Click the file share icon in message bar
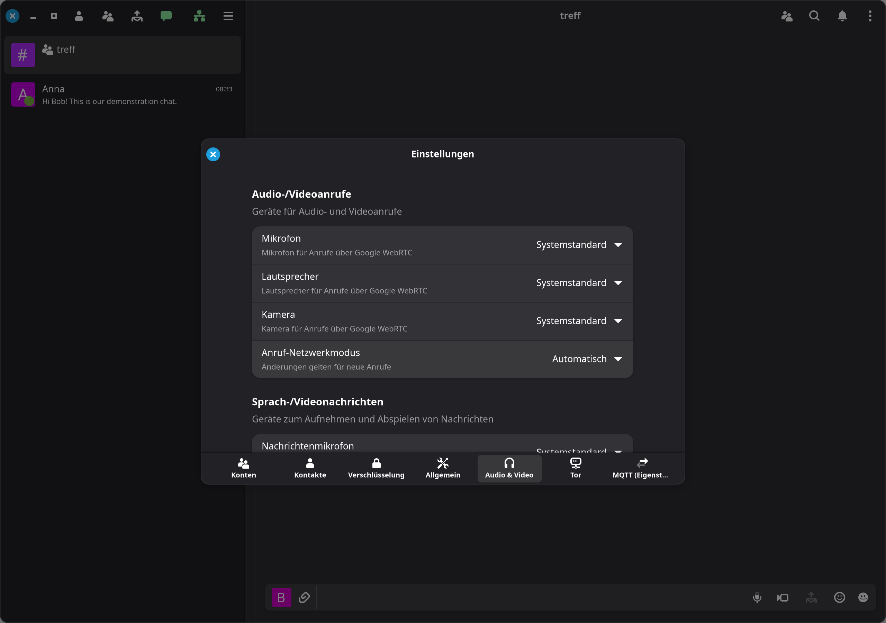 point(811,597)
